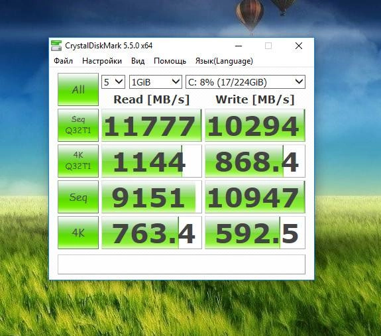This screenshot has height=336, width=381.
Task: Open the Настройки menu
Action: tap(102, 61)
